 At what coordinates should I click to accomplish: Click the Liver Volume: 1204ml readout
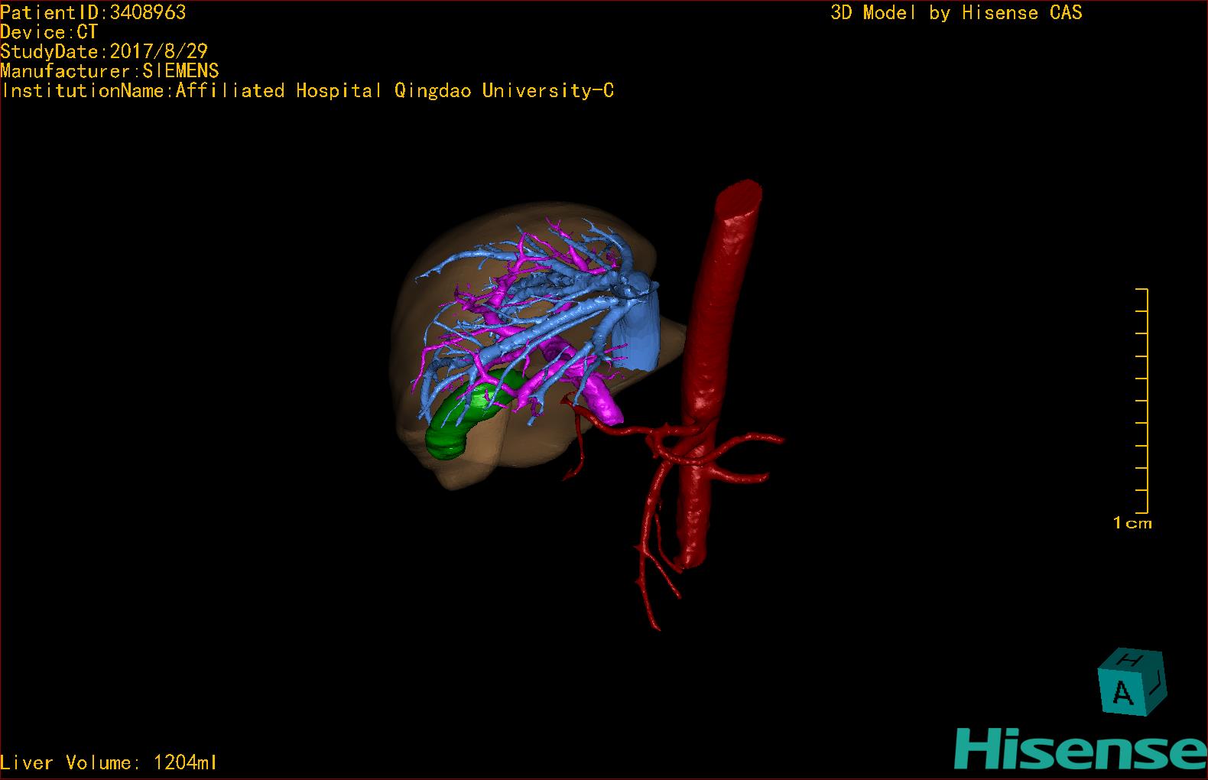point(109,762)
